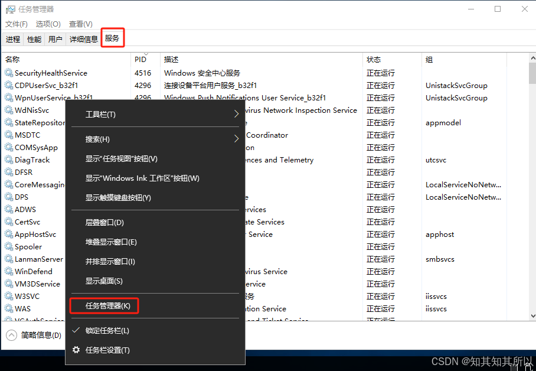
Task: Click the Spooler service gear icon
Action: click(x=9, y=246)
